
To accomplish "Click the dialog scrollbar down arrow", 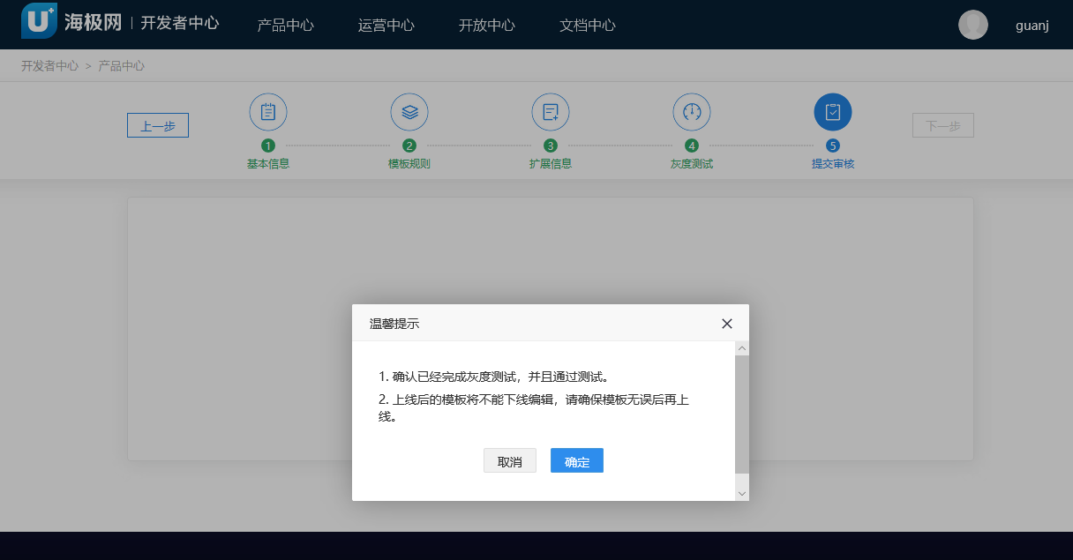I will pos(742,493).
